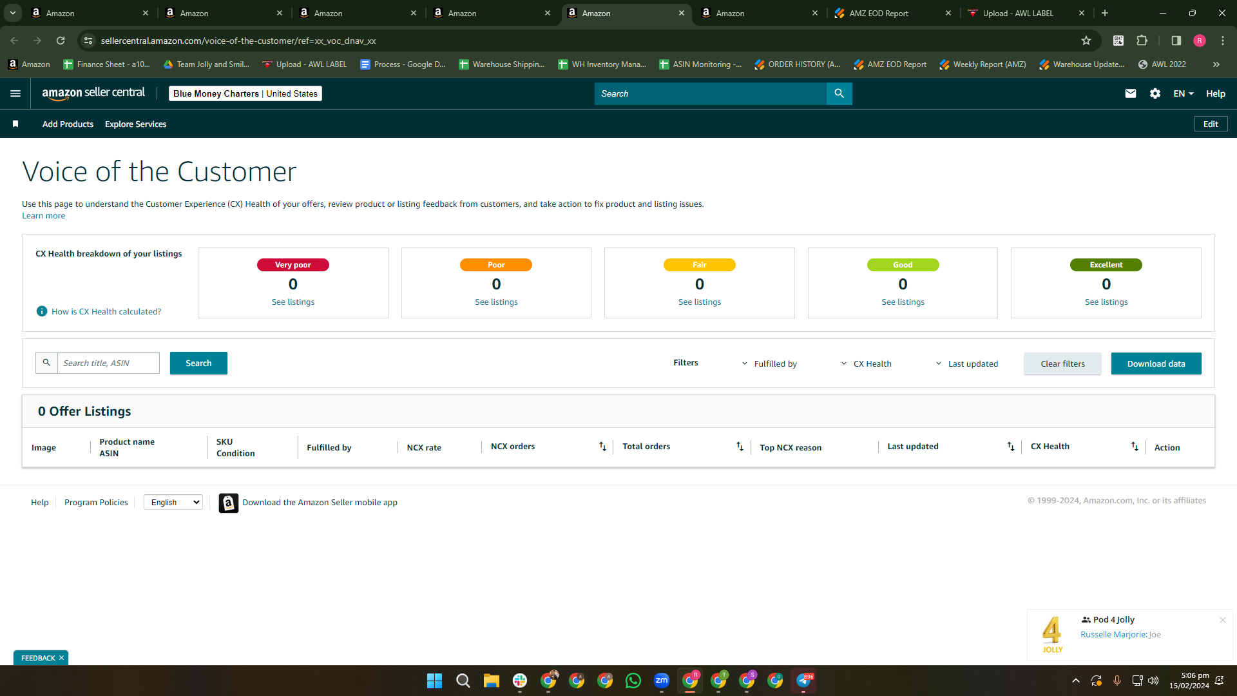
Task: Sort by NCX orders arrows
Action: pyautogui.click(x=602, y=446)
